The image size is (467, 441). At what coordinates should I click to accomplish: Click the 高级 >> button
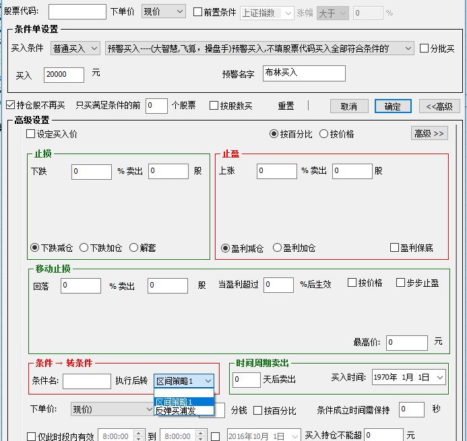tap(429, 133)
